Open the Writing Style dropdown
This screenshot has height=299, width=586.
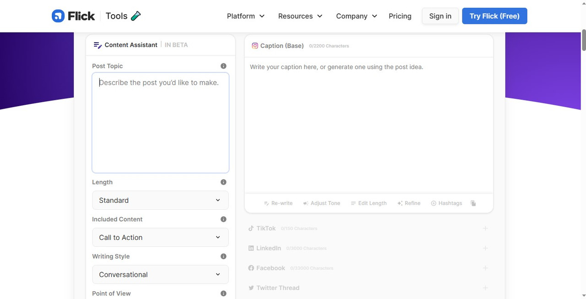tap(160, 275)
